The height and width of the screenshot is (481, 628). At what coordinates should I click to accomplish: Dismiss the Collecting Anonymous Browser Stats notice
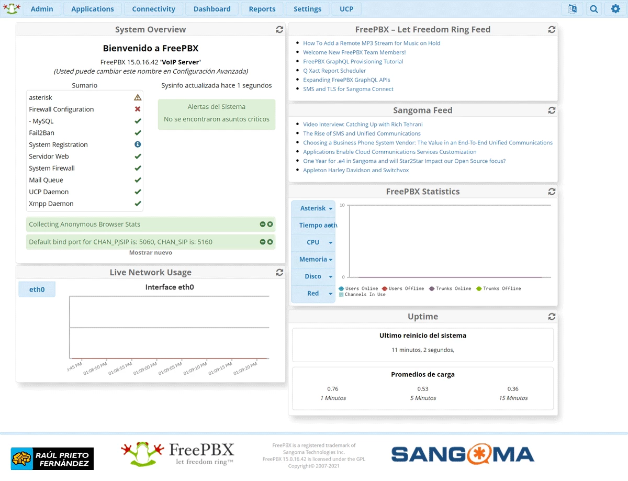click(x=271, y=224)
